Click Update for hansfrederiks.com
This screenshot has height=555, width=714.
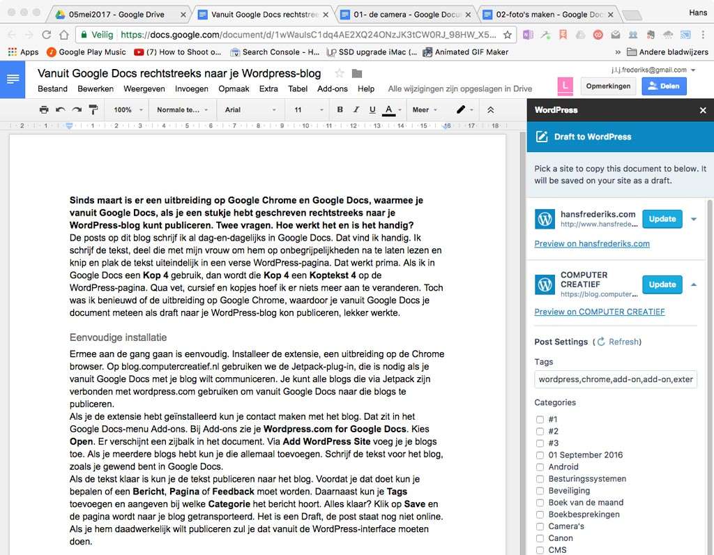[662, 219]
